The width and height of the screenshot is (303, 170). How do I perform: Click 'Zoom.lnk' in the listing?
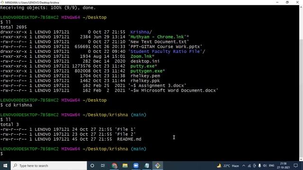(x=142, y=56)
